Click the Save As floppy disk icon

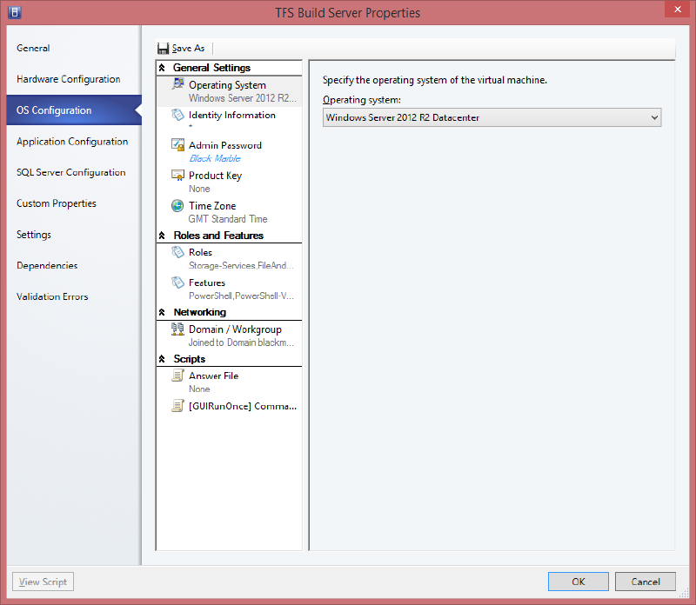tap(163, 49)
